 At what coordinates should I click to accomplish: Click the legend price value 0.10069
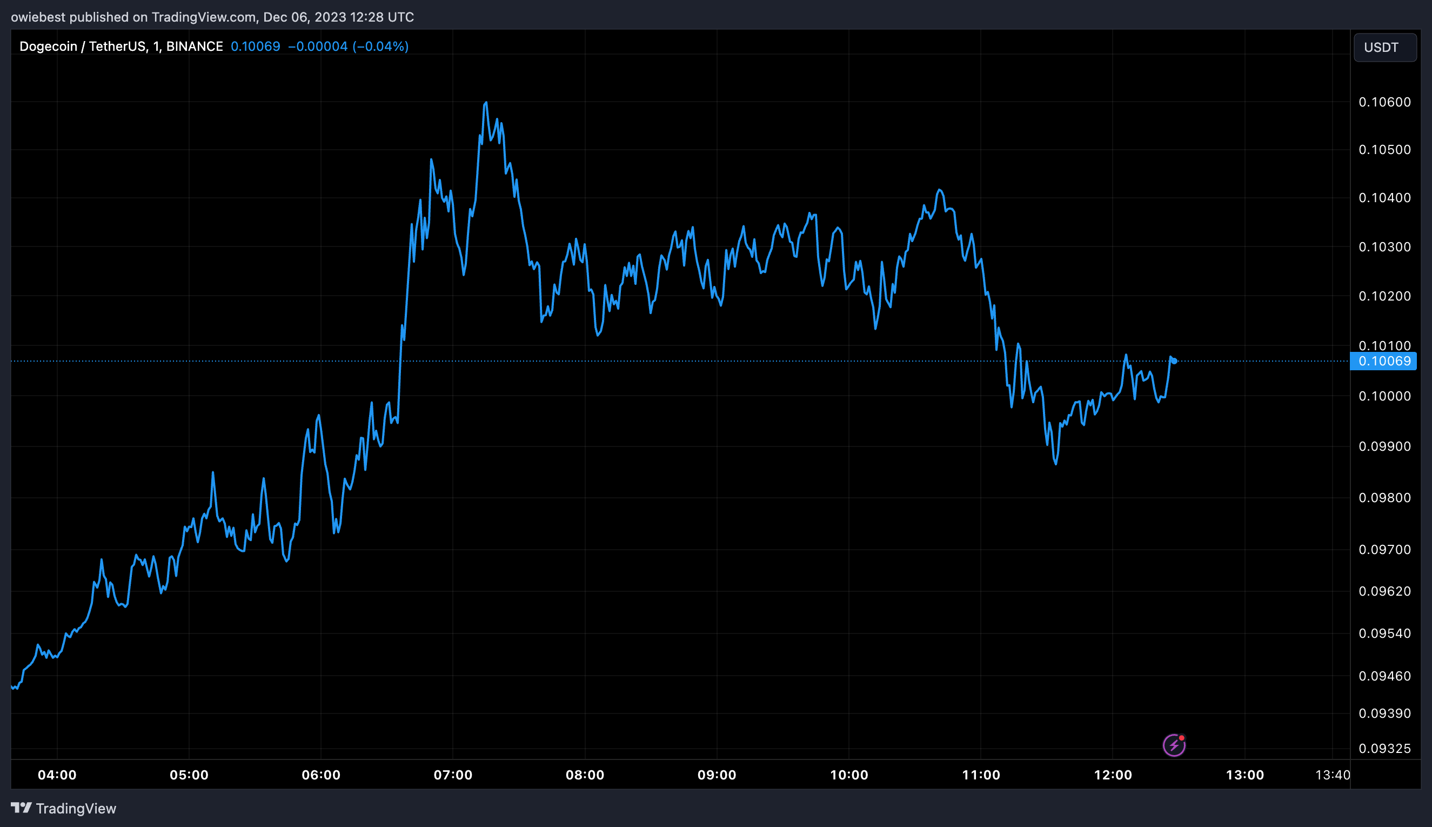[256, 46]
